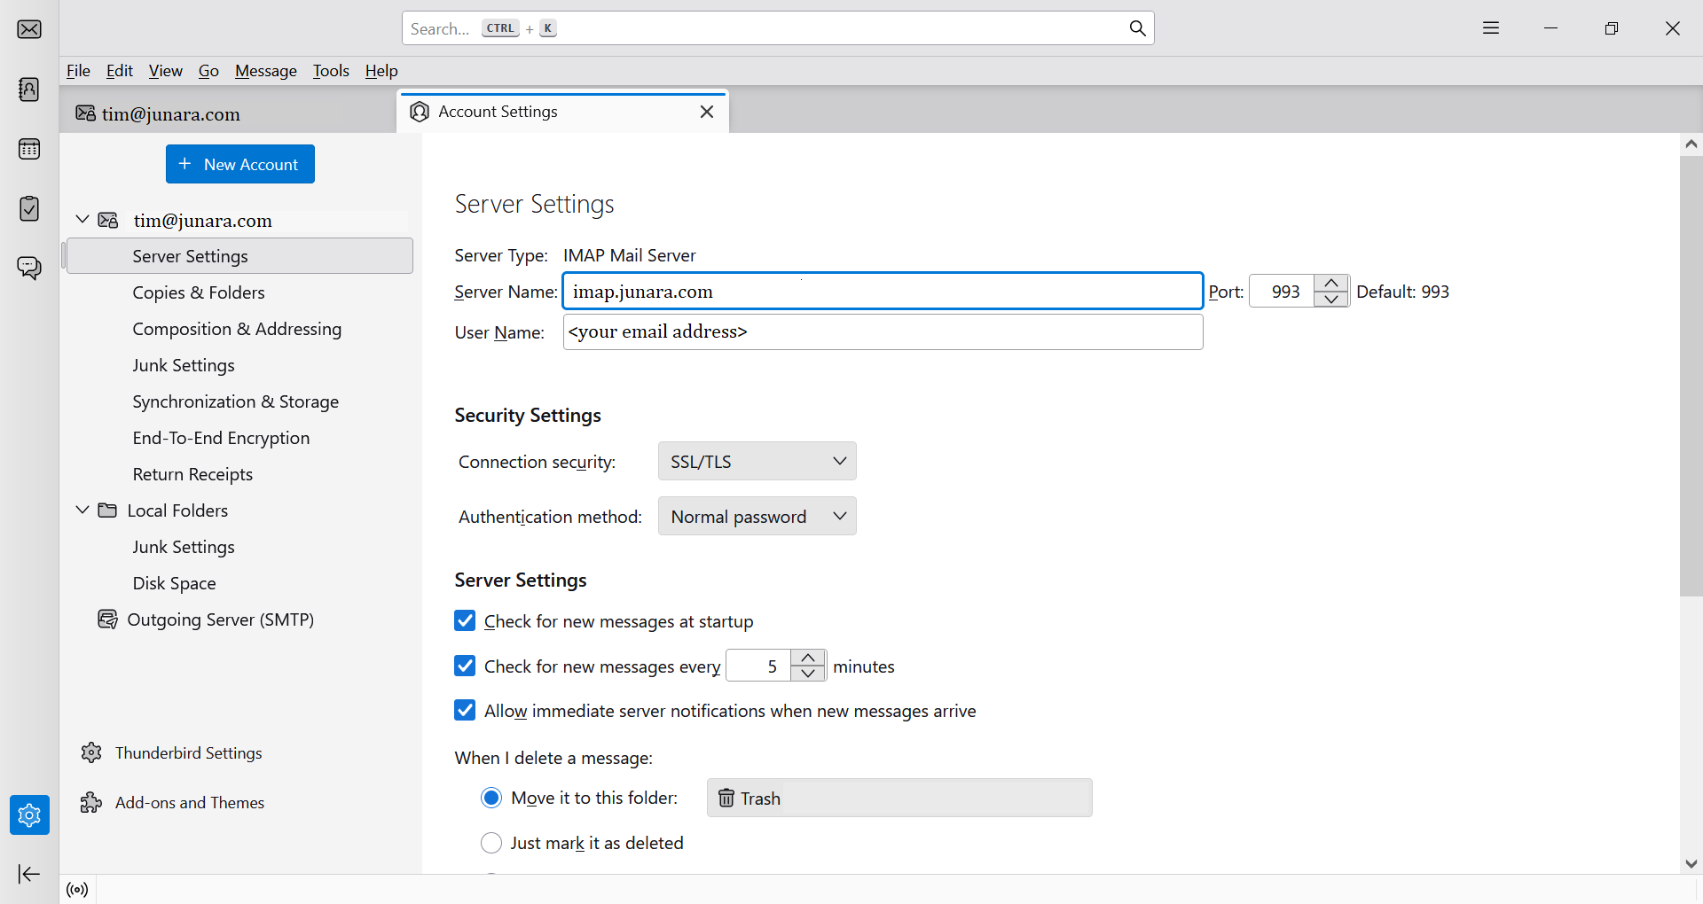The width and height of the screenshot is (1703, 904).
Task: Select Synchronization & Storage
Action: click(239, 401)
